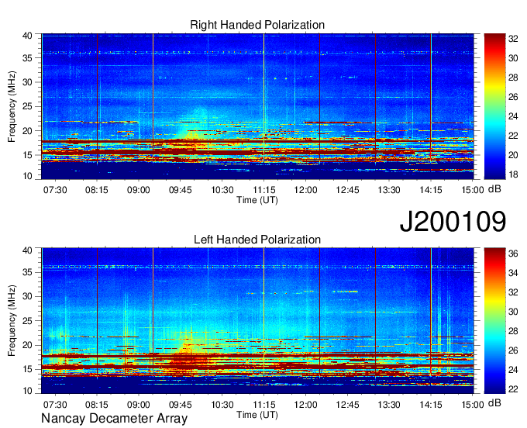527x428 pixels.
Task: Click the 26 dB label on the top color bar
Action: 513,97
